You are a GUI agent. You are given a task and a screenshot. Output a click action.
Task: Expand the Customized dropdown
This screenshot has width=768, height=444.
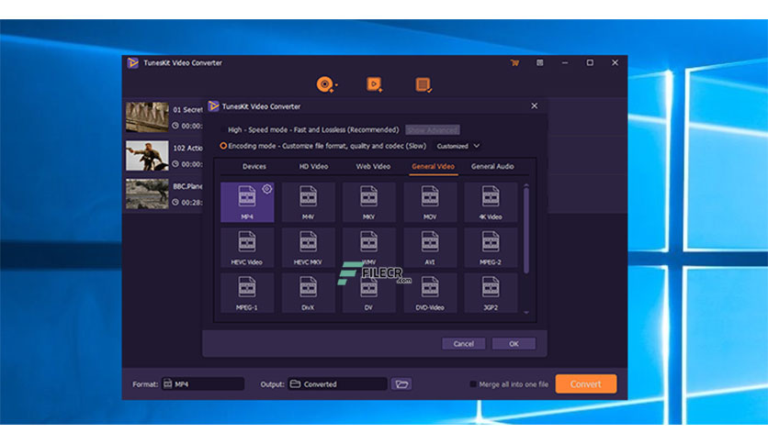tap(458, 146)
